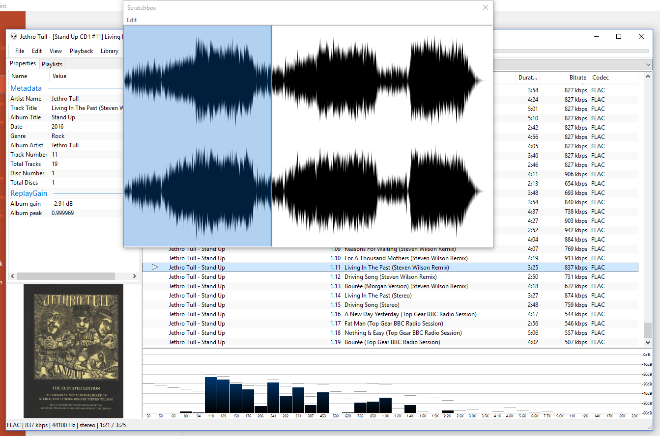Click the 5:10 duration cell
The image size is (660, 436).
pyautogui.click(x=533, y=118)
